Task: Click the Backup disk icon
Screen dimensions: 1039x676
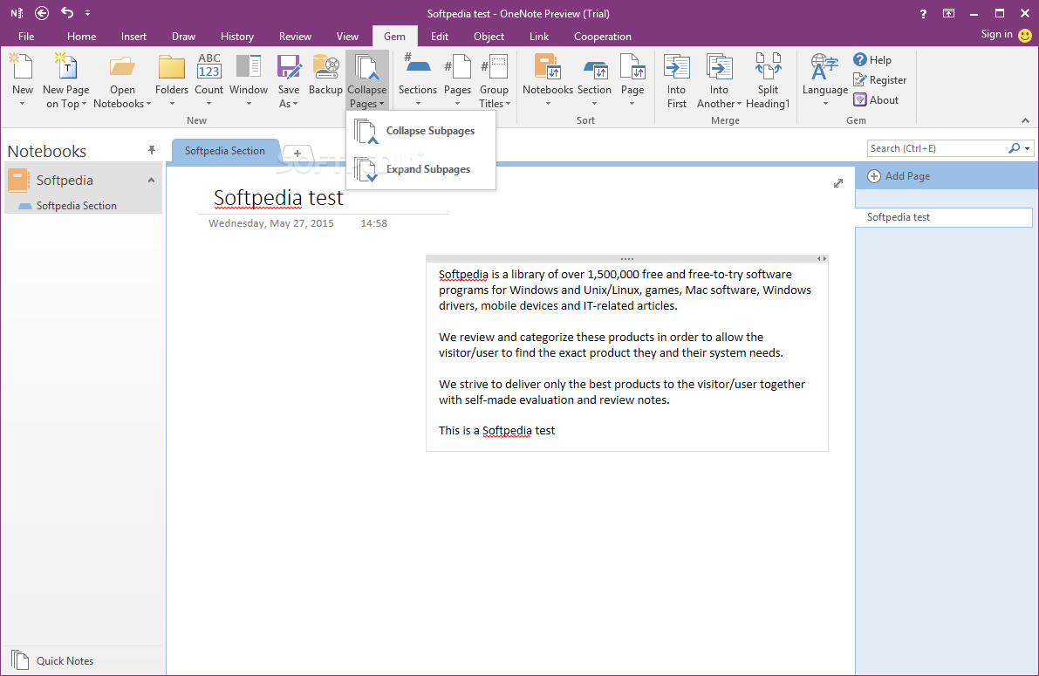Action: point(325,67)
